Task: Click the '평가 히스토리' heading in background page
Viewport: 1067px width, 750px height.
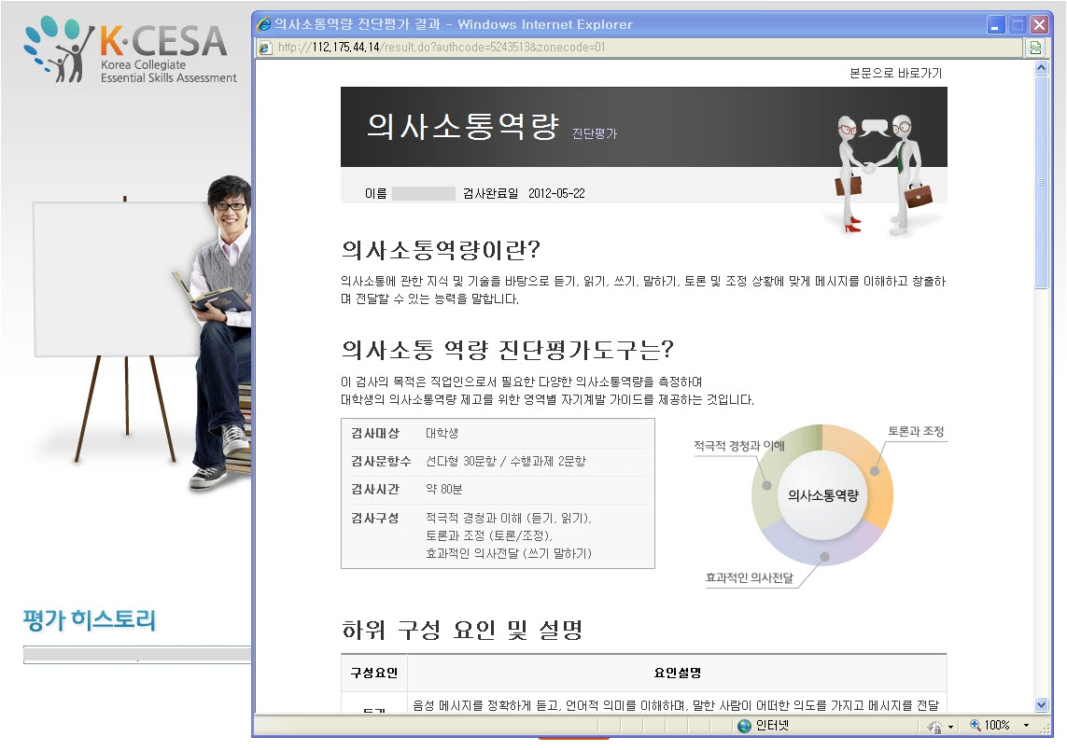Action: 89,620
